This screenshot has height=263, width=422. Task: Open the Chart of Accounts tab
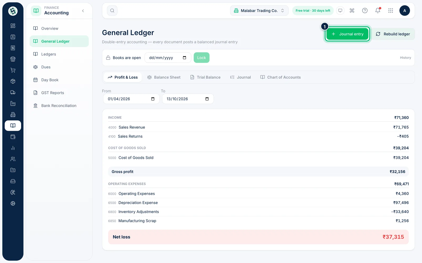tap(280, 77)
